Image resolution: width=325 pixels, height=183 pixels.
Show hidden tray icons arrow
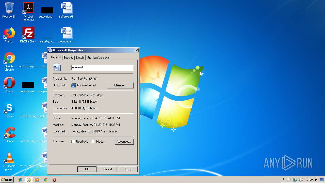pos(283,180)
